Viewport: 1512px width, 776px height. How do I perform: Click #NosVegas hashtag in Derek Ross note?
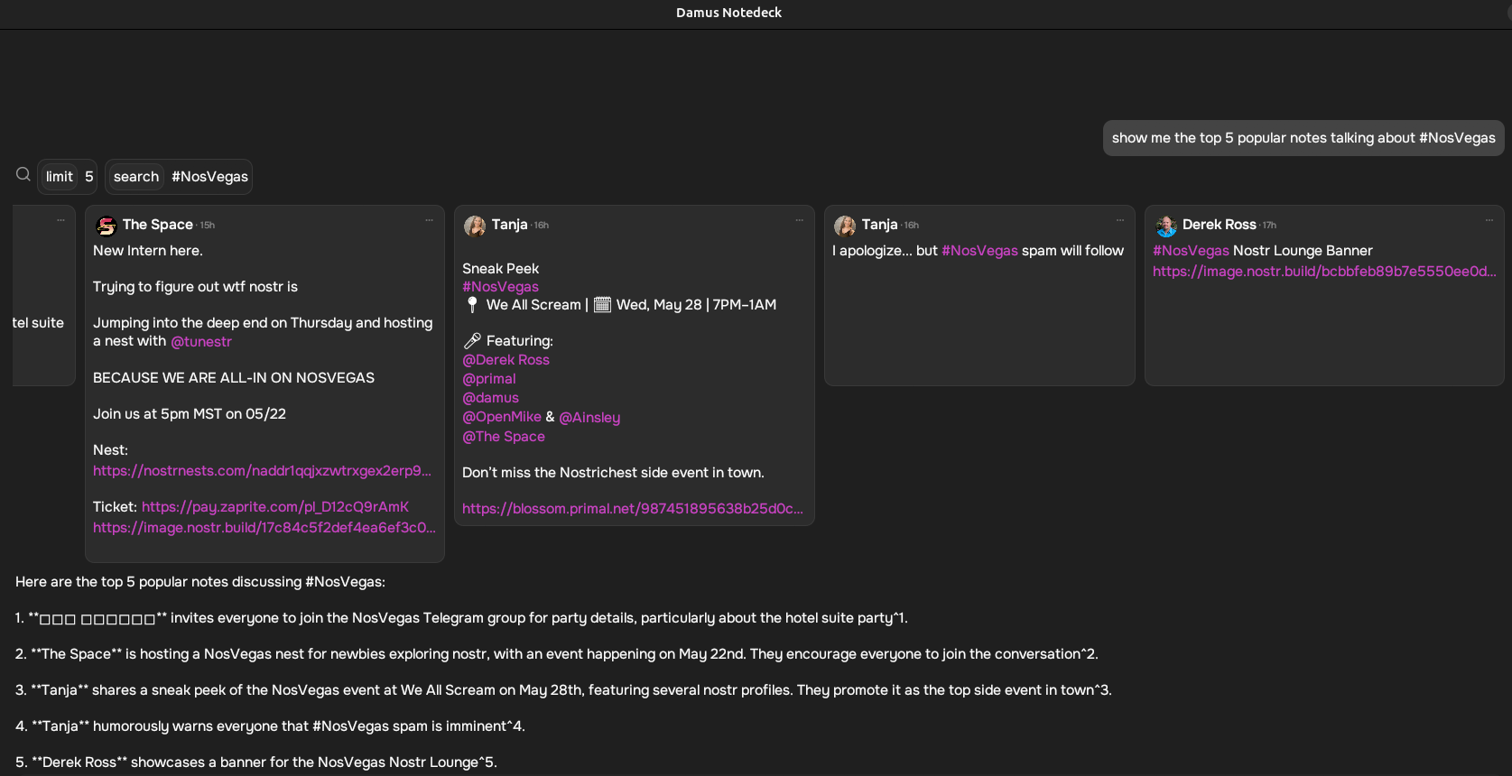click(1191, 251)
